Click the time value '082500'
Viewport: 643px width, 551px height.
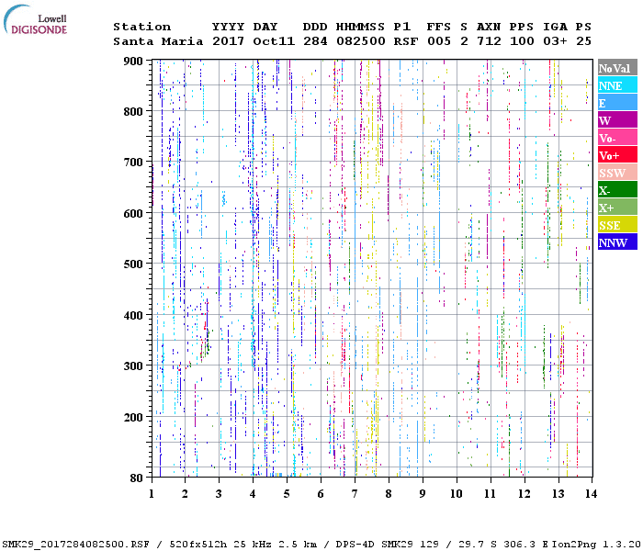pyautogui.click(x=361, y=41)
